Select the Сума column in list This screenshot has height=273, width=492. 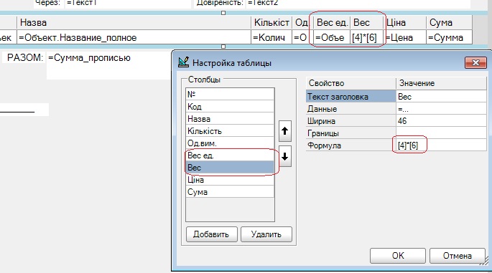tap(230, 192)
